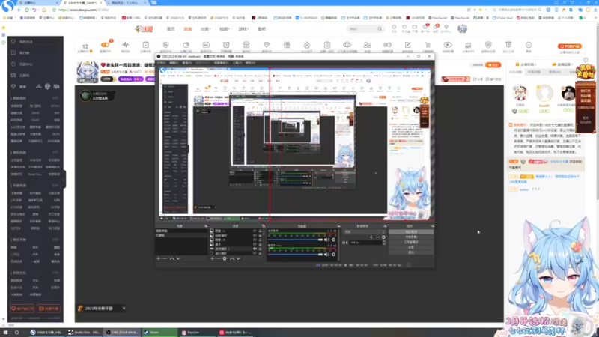Click the transition duration spinner arrows
Viewport: 599px width, 337px height.
coord(384,243)
